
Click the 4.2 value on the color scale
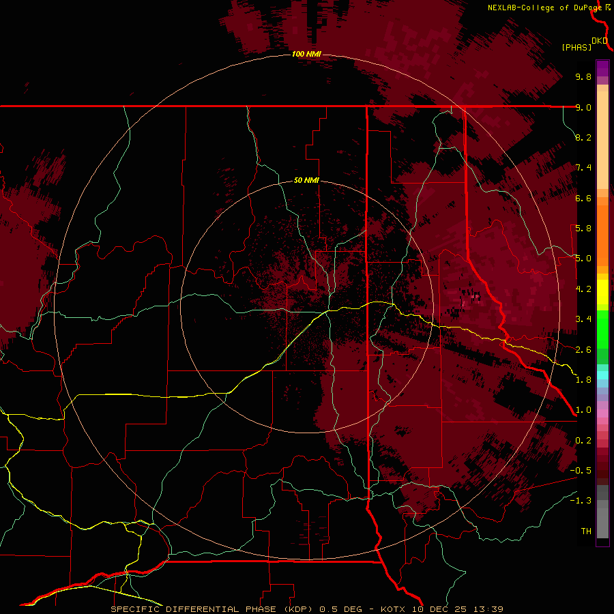point(583,289)
